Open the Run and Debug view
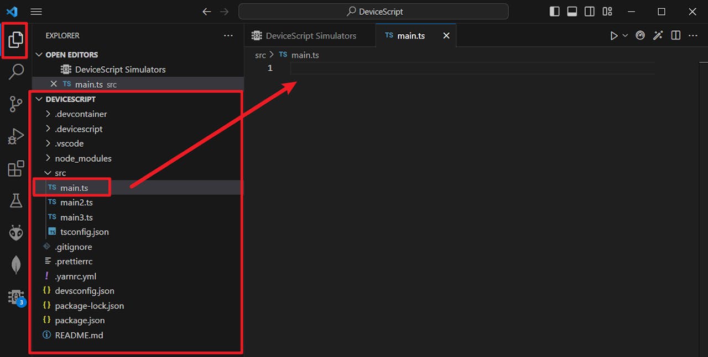The image size is (708, 357). [x=16, y=136]
